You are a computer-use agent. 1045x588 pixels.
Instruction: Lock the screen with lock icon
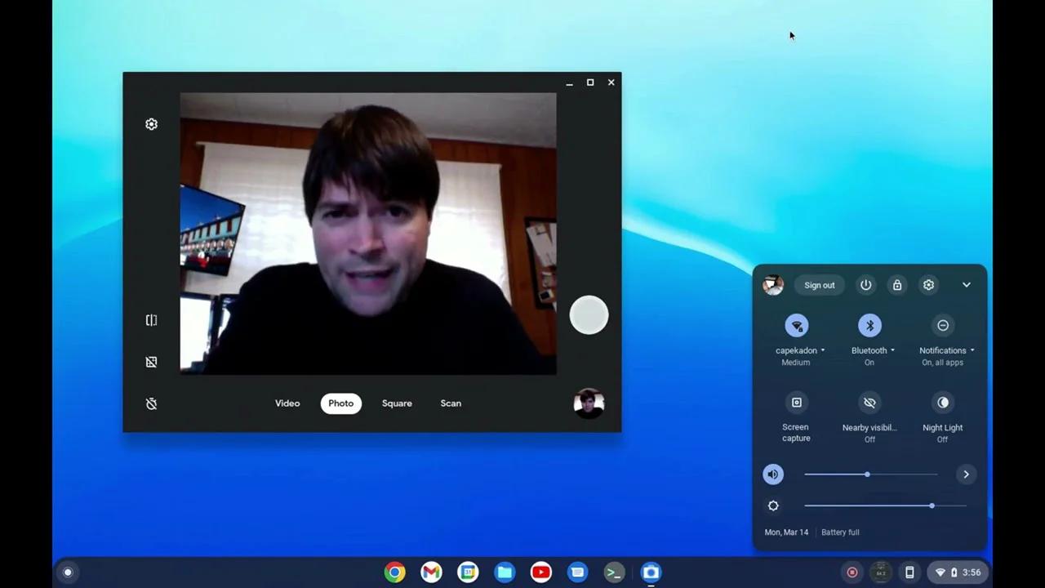click(x=897, y=285)
